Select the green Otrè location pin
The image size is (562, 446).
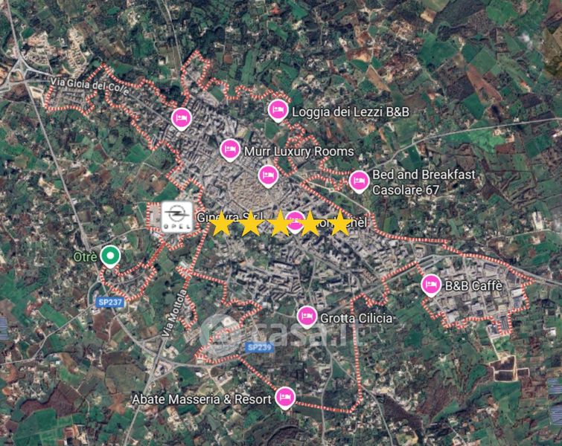click(x=110, y=256)
